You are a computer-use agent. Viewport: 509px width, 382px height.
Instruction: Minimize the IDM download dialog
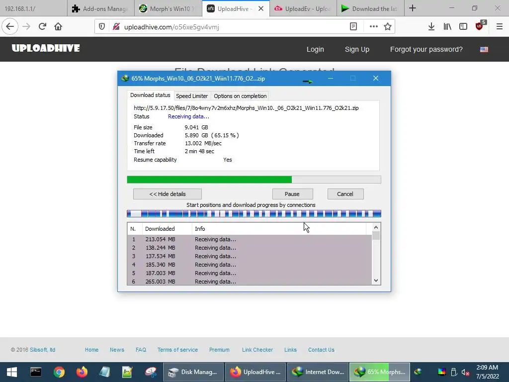[x=331, y=78]
